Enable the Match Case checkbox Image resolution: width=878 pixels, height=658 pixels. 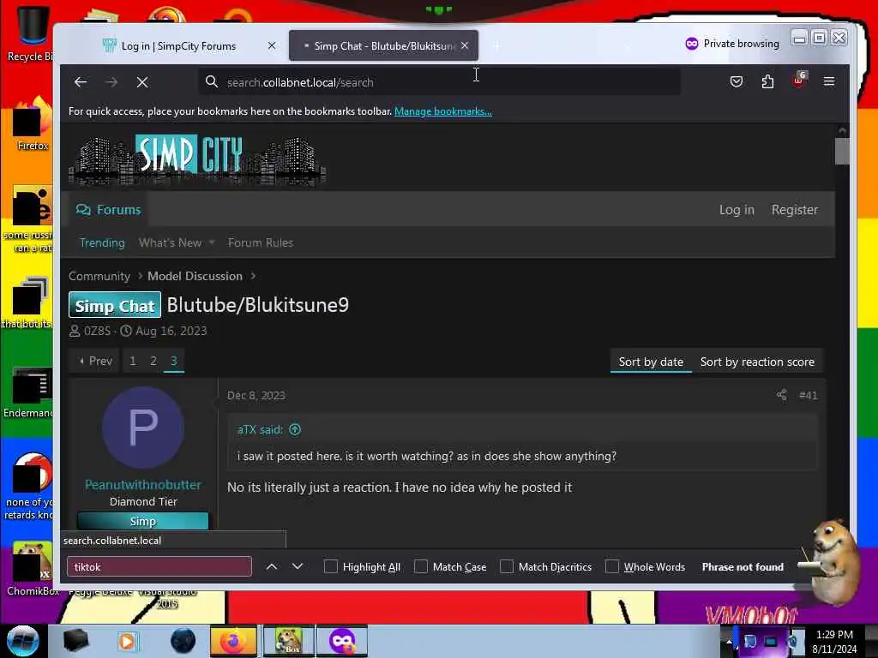pos(420,567)
